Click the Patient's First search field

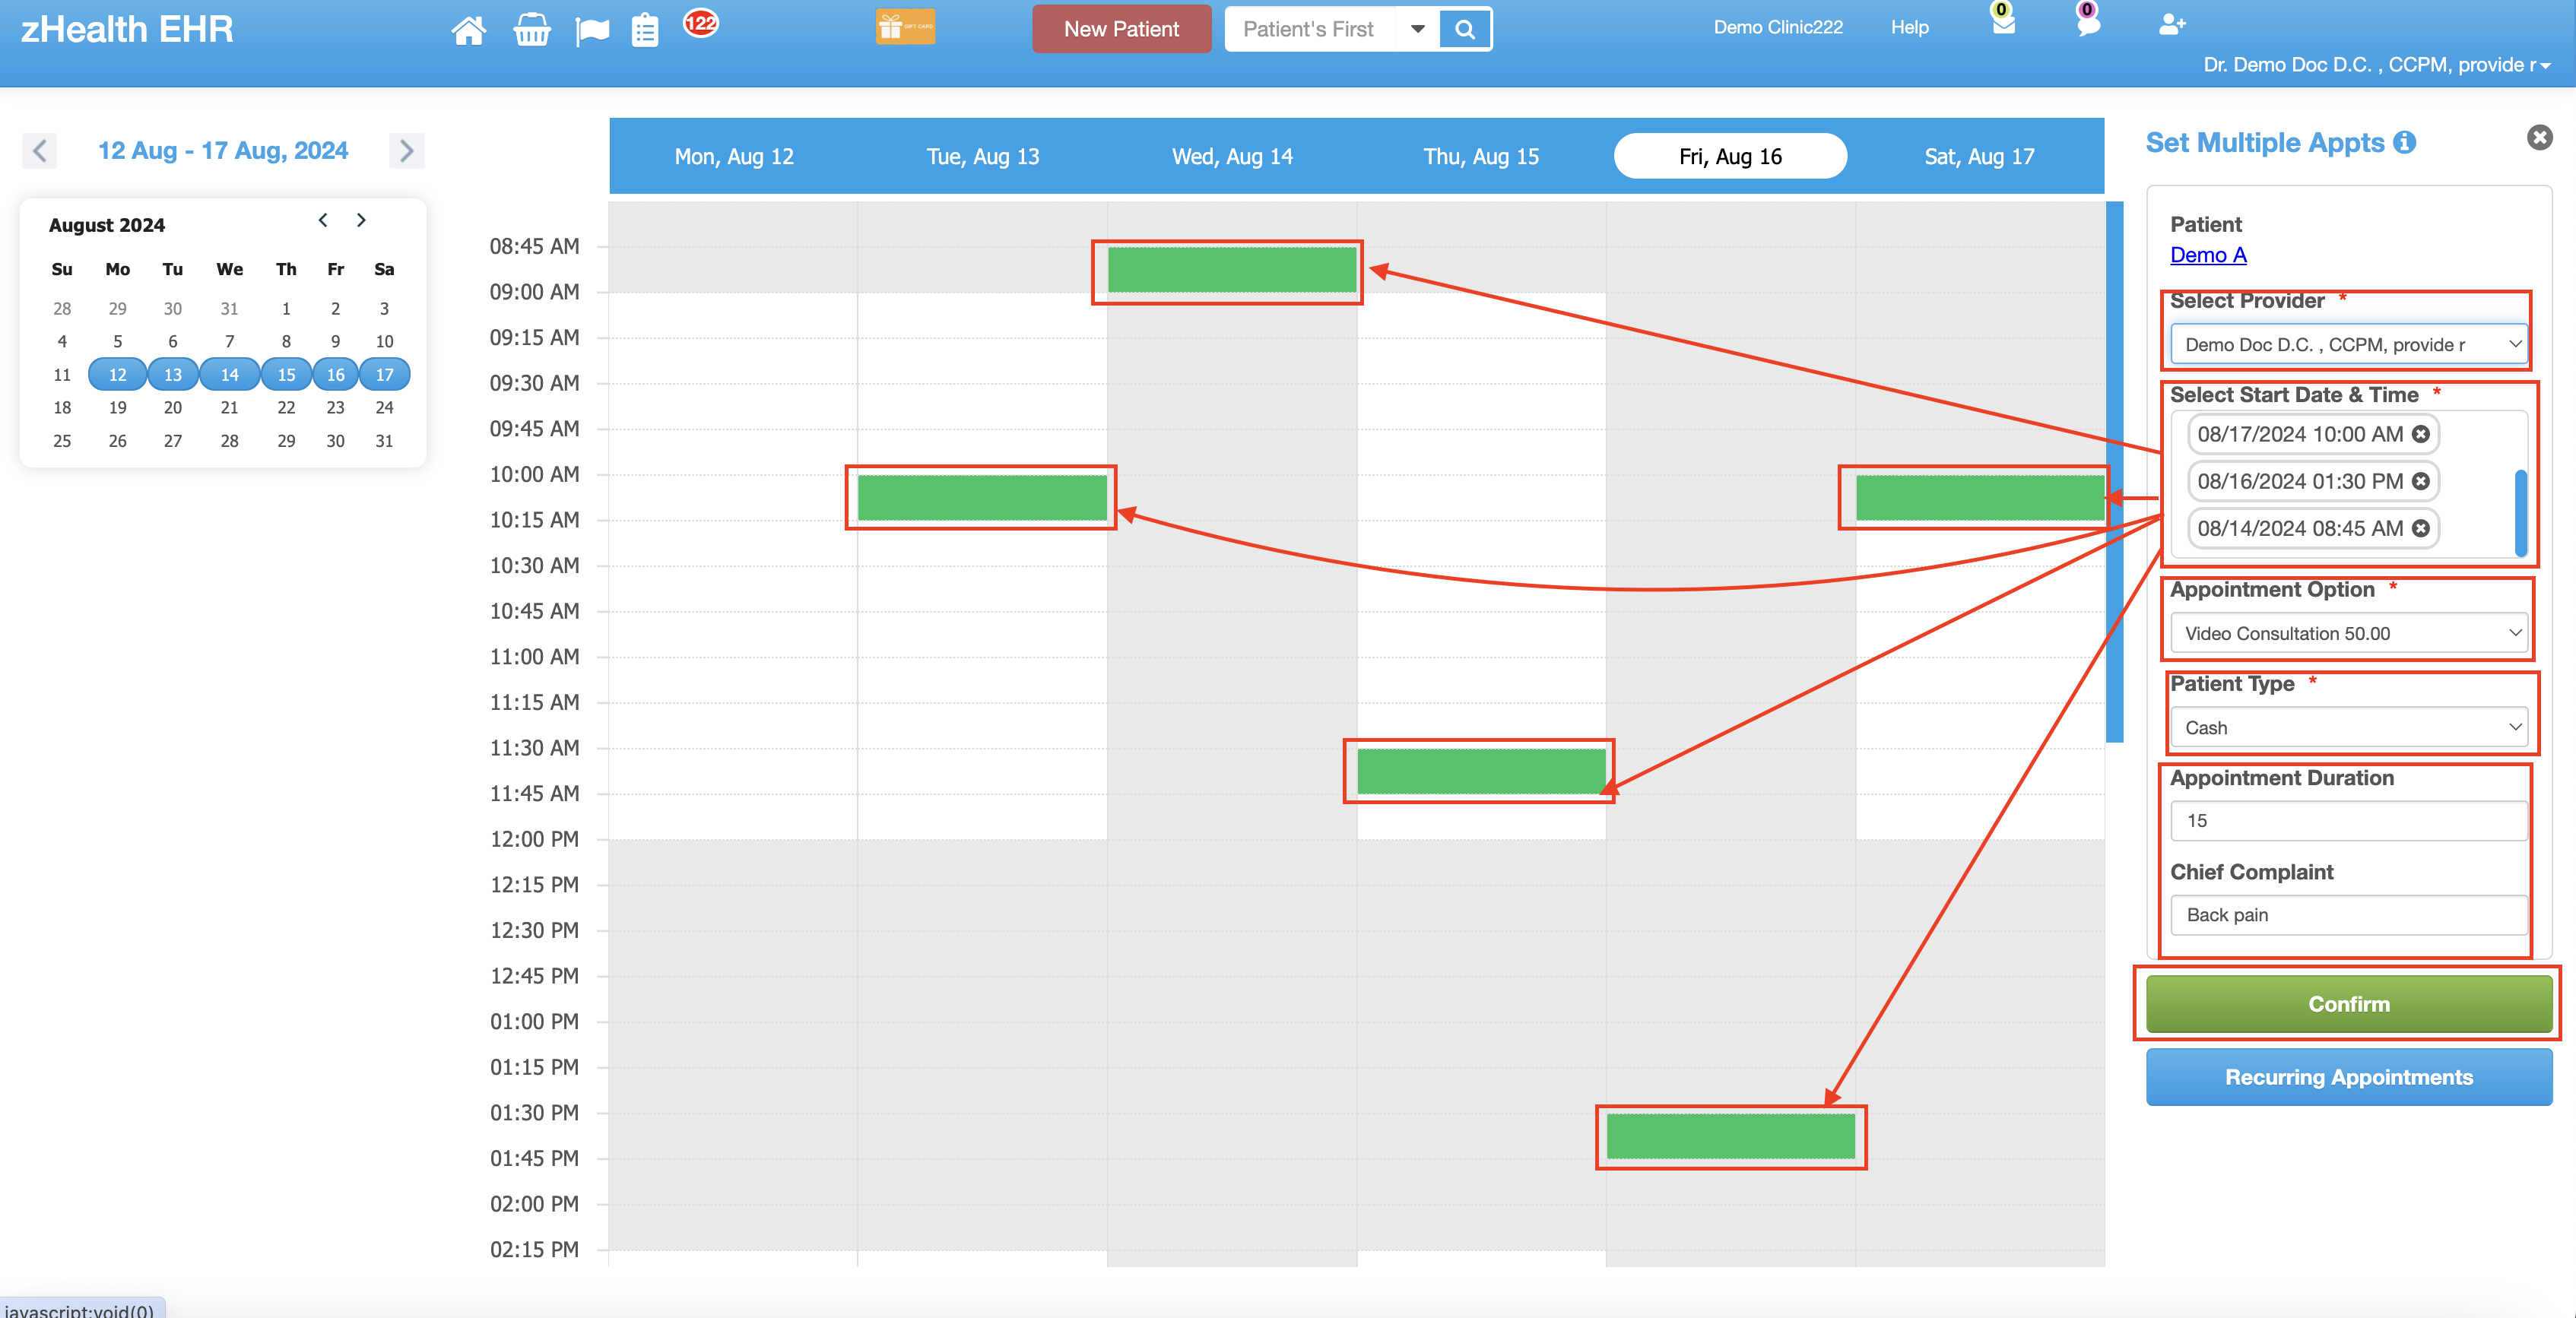point(1309,29)
